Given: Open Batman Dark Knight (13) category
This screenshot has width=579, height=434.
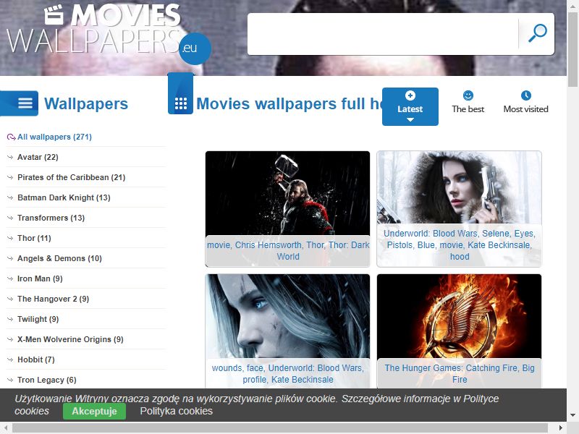Looking at the screenshot, I should [x=64, y=197].
